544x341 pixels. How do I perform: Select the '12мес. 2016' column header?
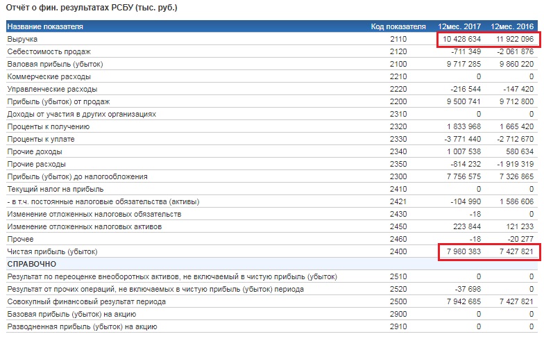point(512,27)
